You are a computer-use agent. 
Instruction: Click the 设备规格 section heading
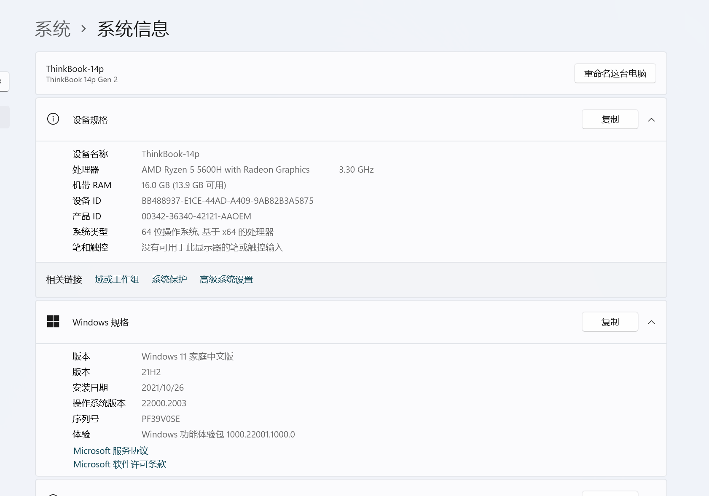[x=90, y=120]
